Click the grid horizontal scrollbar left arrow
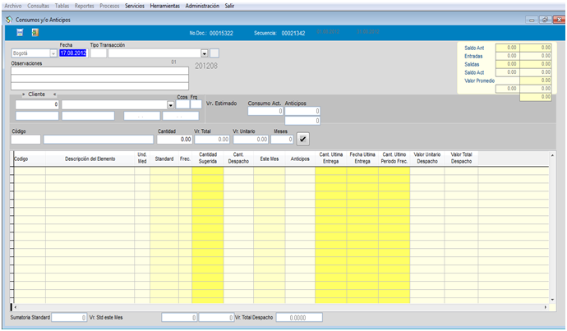Screen dimensions: 567x331 pos(15,307)
